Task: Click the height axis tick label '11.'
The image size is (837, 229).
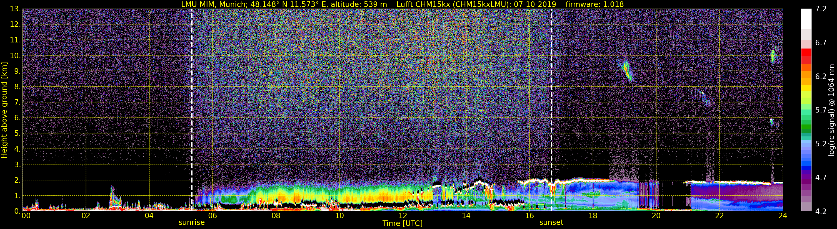Action: coord(15,40)
